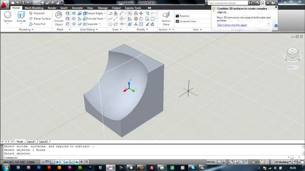Image resolution: width=305 pixels, height=171 pixels.
Task: Expand the Section panel dropdown
Action: point(164,29)
